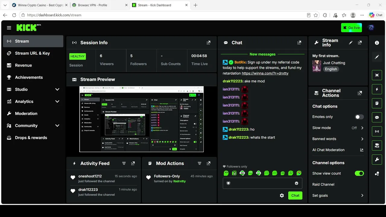Turn off Show view count toggle
Image resolution: width=386 pixels, height=217 pixels.
pos(359,173)
